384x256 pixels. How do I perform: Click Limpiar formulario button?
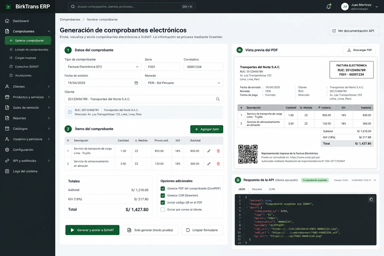point(202,230)
